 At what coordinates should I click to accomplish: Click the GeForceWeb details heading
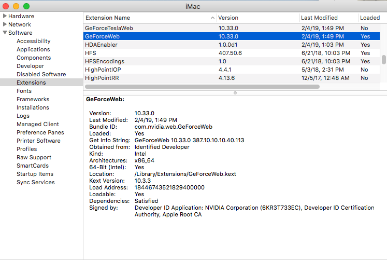tap(105, 99)
